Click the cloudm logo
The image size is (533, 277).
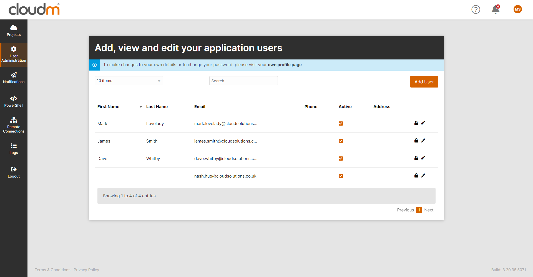[x=34, y=9]
